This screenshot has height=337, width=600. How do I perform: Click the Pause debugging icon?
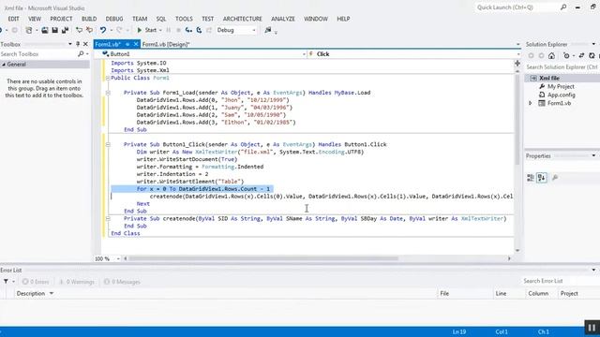169,30
